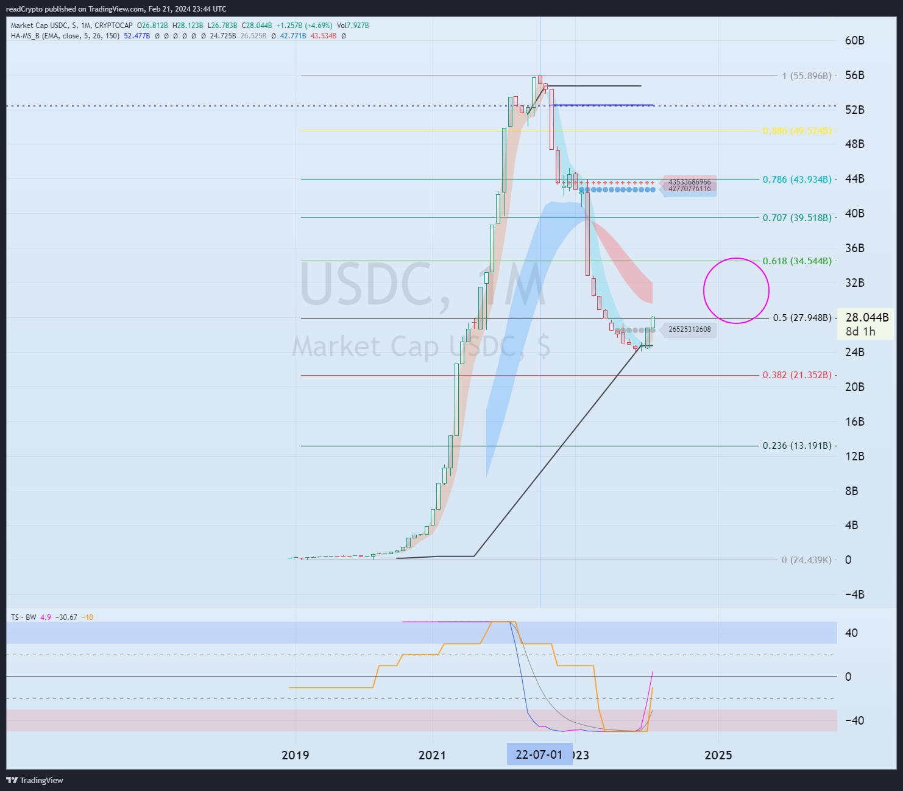Screen dimensions: 903x791
Task: Click the Fibonacci label 0.236 (13.191B)
Action: pos(797,446)
